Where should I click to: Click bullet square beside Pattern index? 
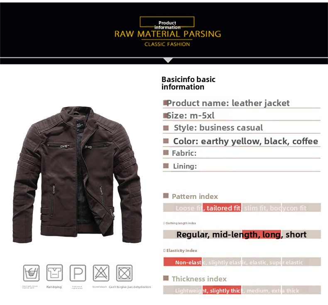point(166,196)
